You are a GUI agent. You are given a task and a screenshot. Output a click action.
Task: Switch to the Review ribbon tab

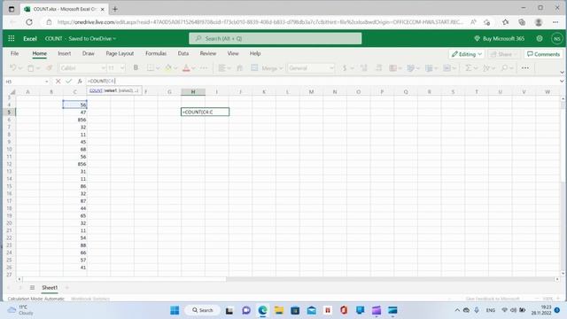pyautogui.click(x=208, y=53)
